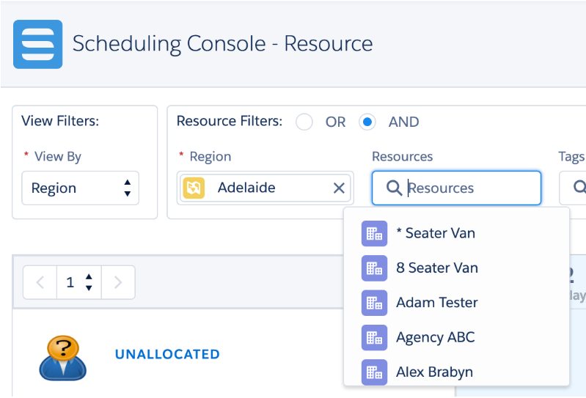Image resolution: width=586 pixels, height=398 pixels.
Task: Click the Resources search input field
Action: pyautogui.click(x=469, y=188)
